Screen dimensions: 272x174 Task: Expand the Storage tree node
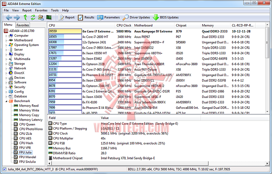6,64
